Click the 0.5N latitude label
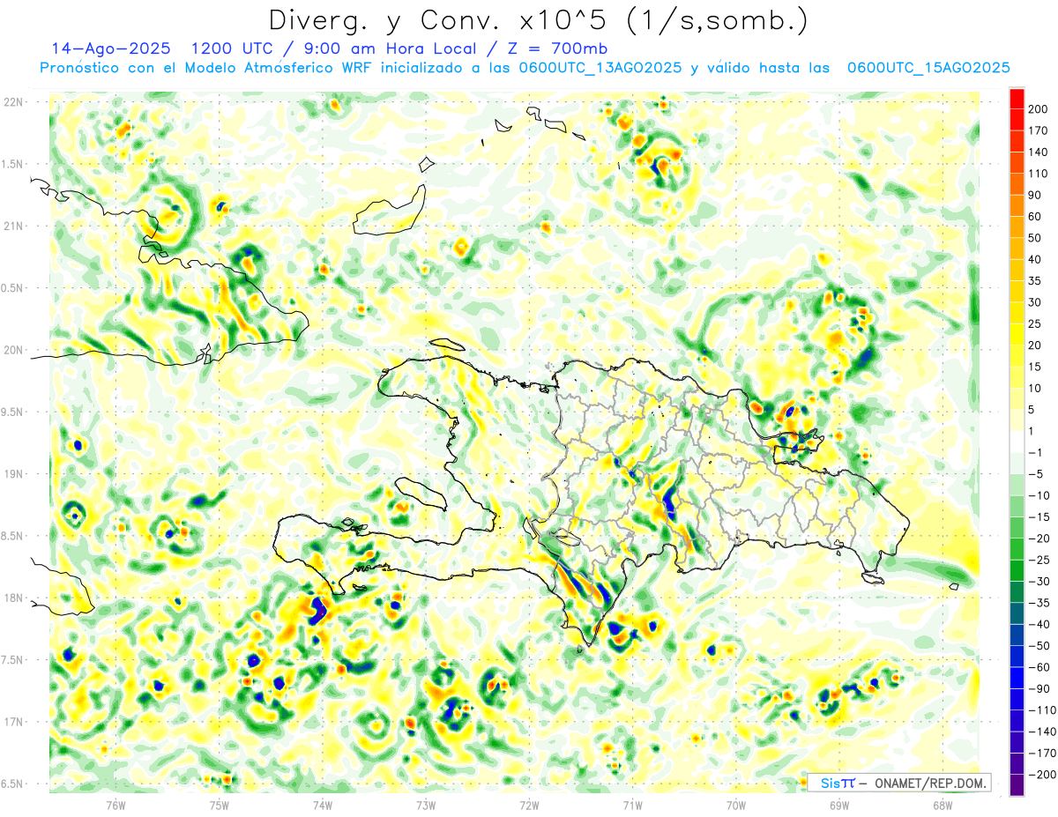 (13, 288)
